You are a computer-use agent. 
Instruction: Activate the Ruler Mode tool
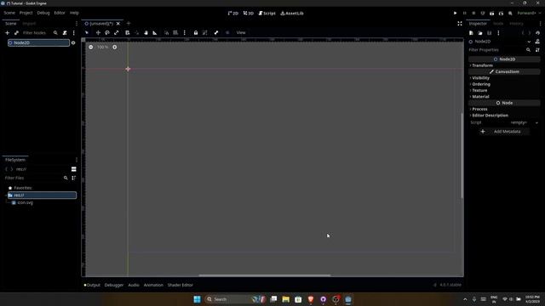(x=155, y=32)
